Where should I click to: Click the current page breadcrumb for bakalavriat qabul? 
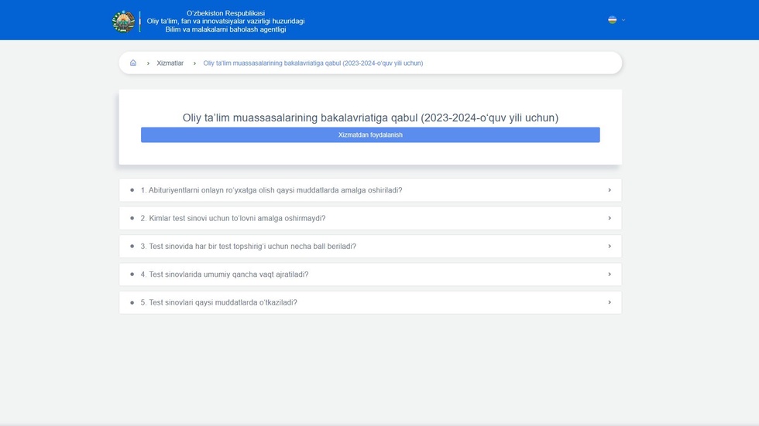[x=313, y=63]
